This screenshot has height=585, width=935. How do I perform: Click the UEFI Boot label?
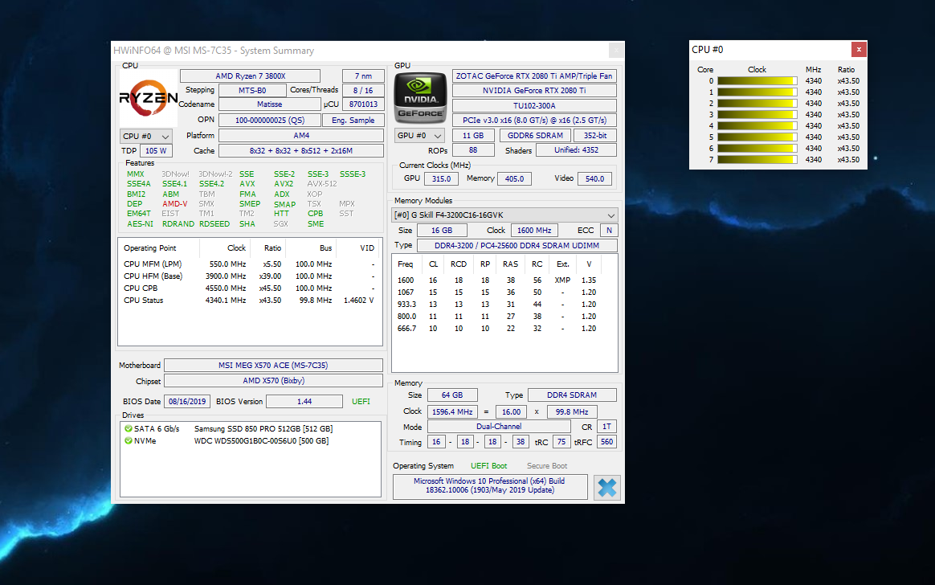[x=489, y=466]
